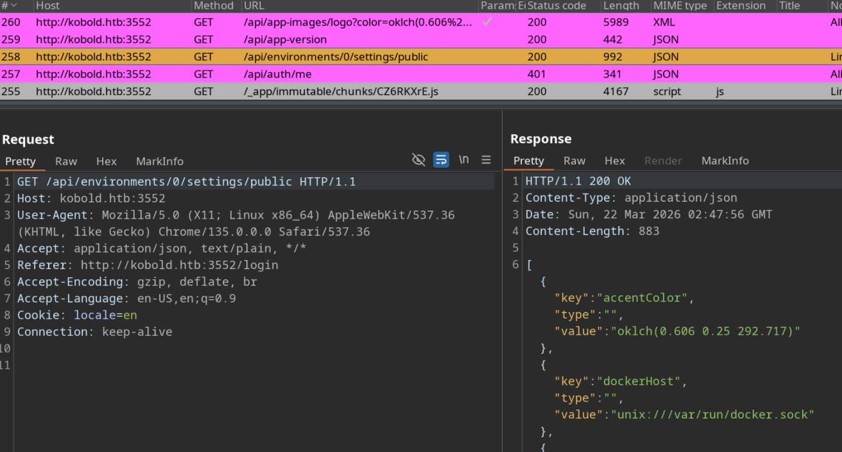Click the Accept-Encoding header line
Screen dimensions: 842x452
(x=137, y=282)
